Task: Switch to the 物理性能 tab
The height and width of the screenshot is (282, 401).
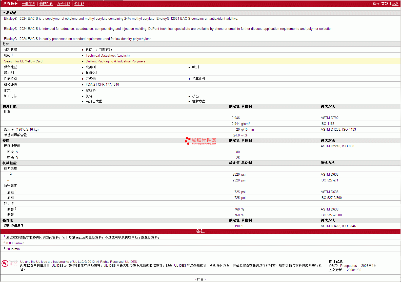Action: [46, 4]
